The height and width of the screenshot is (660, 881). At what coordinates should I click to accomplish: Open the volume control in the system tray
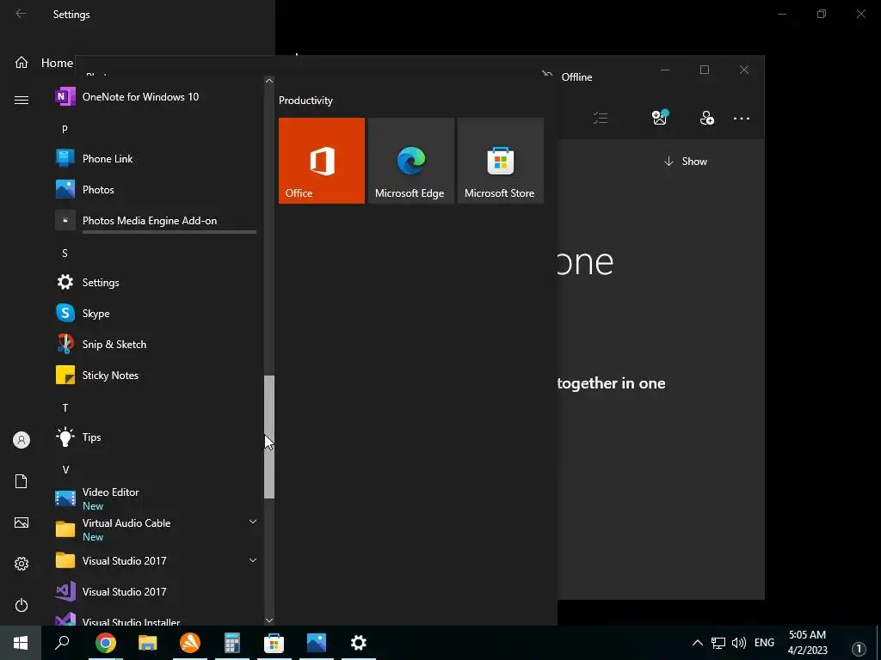(x=739, y=643)
